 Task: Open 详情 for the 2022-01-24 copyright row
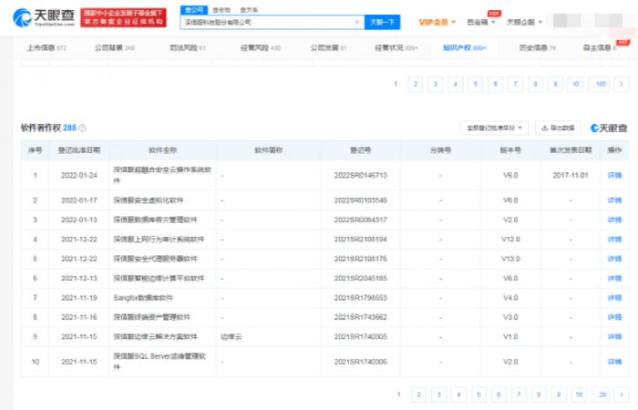point(613,175)
